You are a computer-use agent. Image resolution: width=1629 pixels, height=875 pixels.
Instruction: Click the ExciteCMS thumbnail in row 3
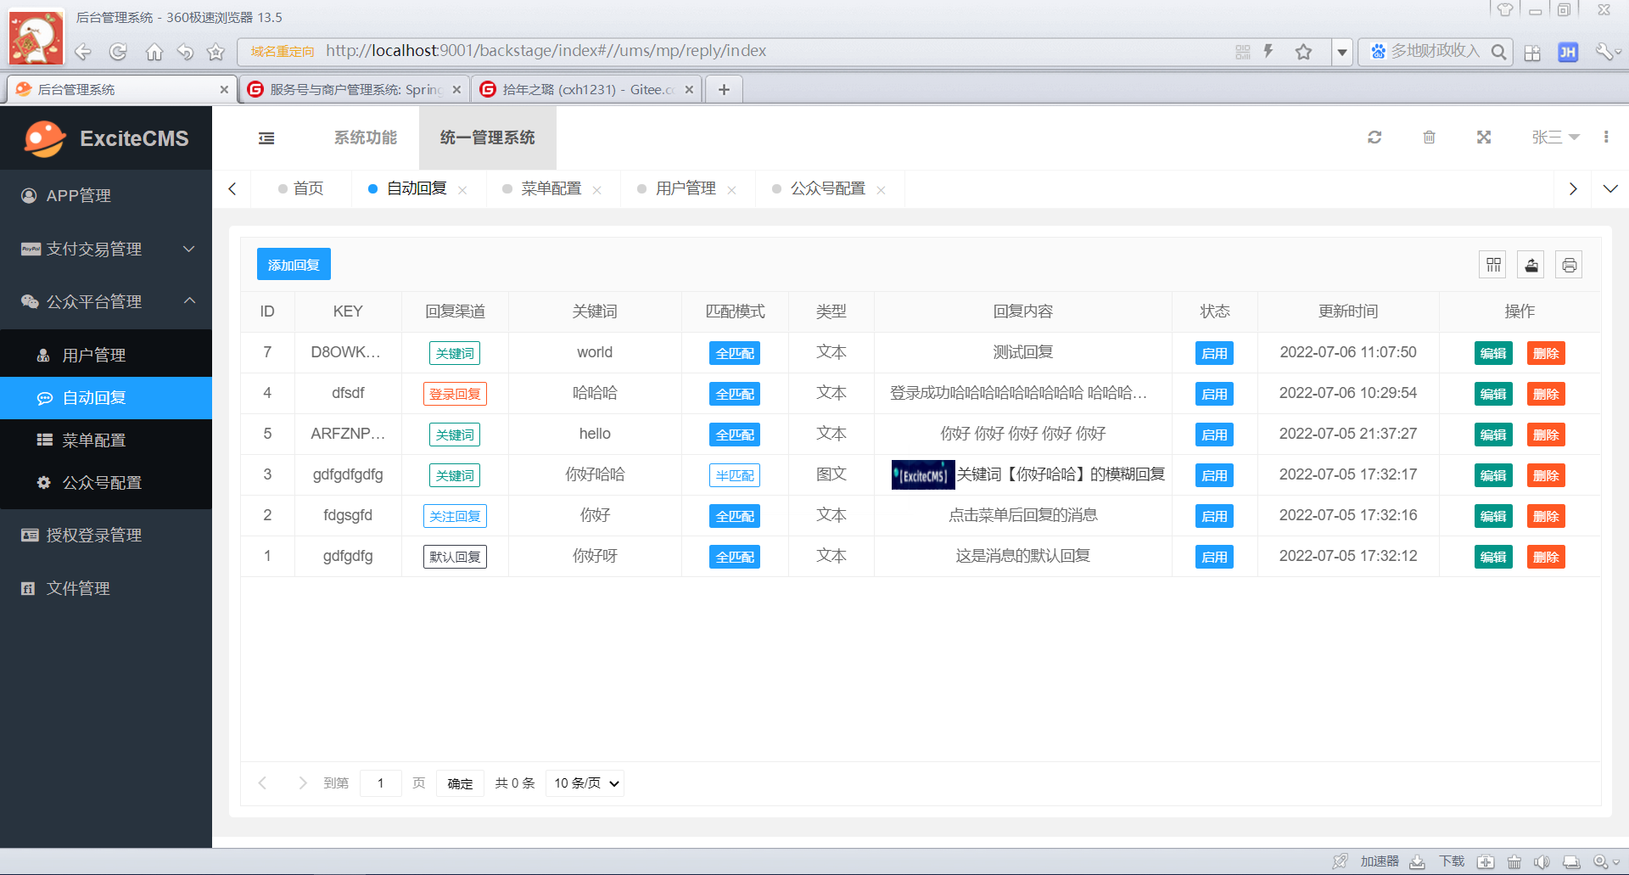coord(923,475)
